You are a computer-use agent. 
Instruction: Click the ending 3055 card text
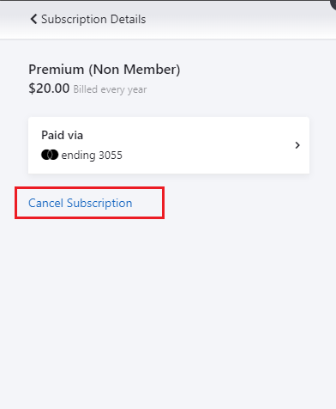point(92,156)
